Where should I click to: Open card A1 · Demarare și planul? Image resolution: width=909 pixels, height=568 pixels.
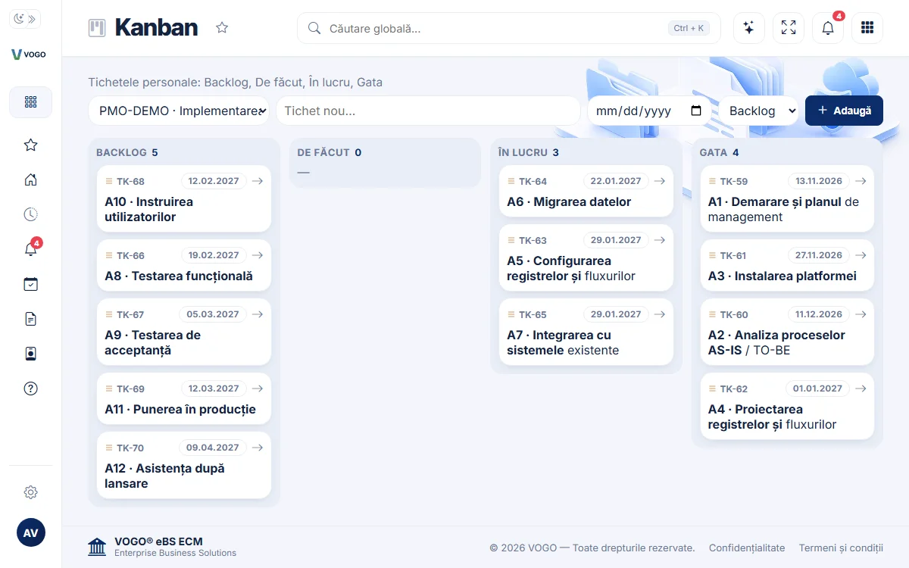pos(787,199)
